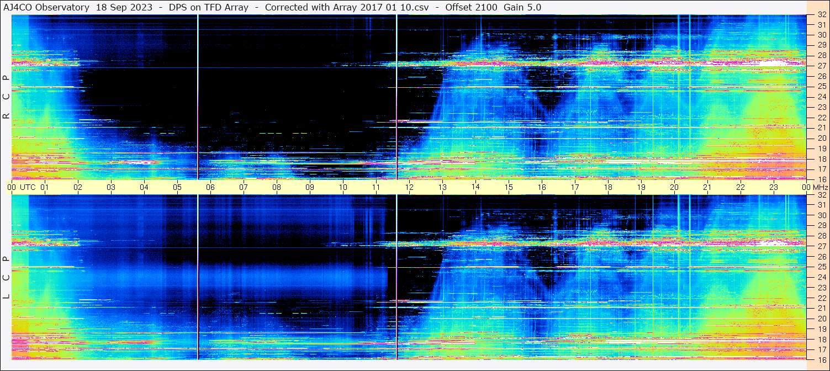Click the RCP label beside the upper spectrogram
This screenshot has width=830, height=371.
(6, 97)
